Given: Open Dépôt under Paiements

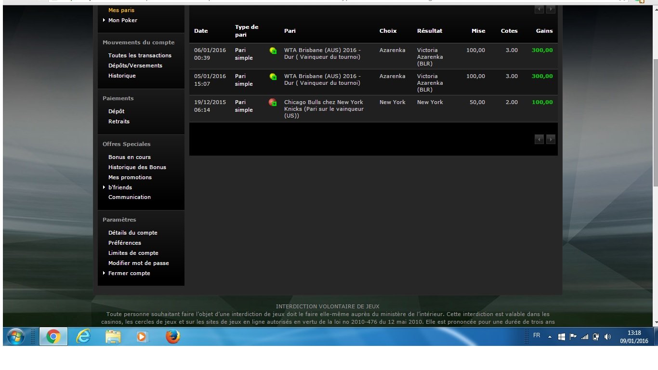Looking at the screenshot, I should pos(117,111).
